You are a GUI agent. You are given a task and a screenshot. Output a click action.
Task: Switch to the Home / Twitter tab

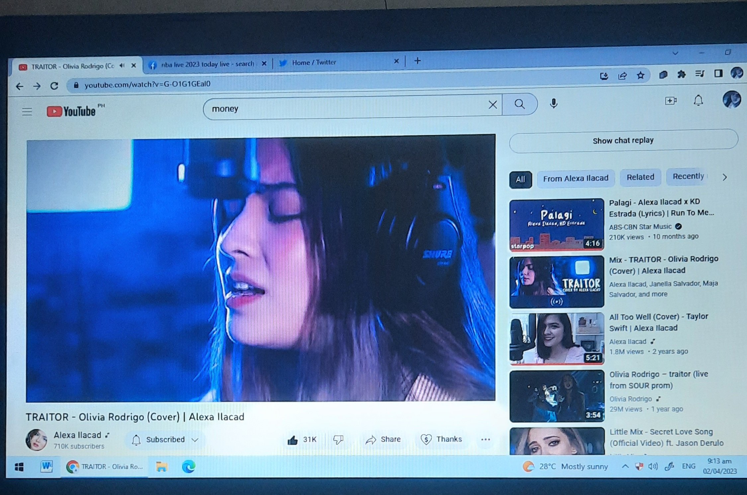coord(314,62)
